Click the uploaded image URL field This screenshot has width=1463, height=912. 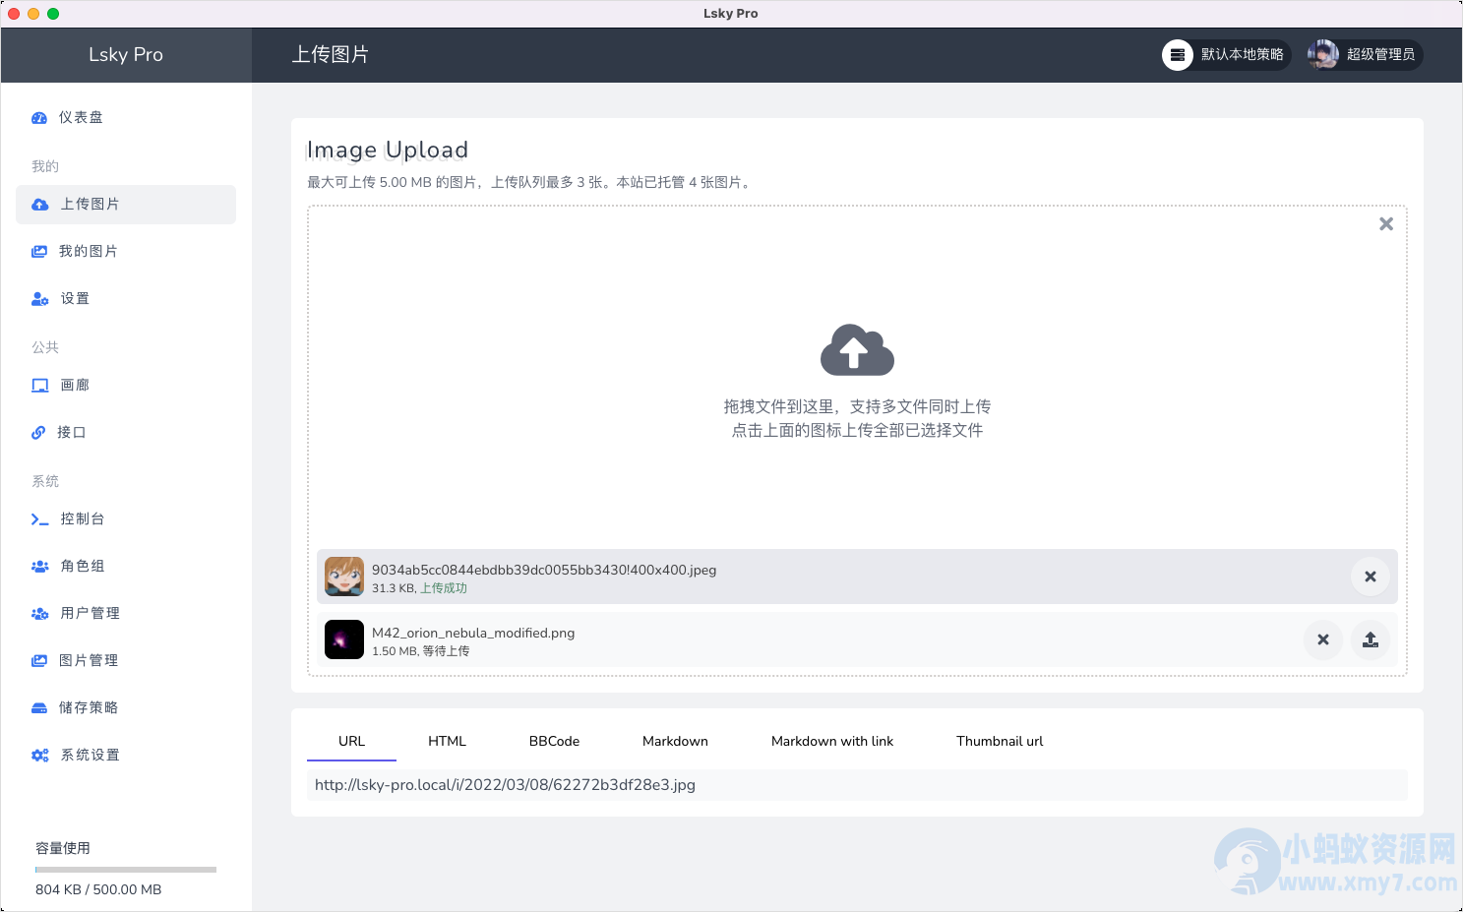pos(857,785)
